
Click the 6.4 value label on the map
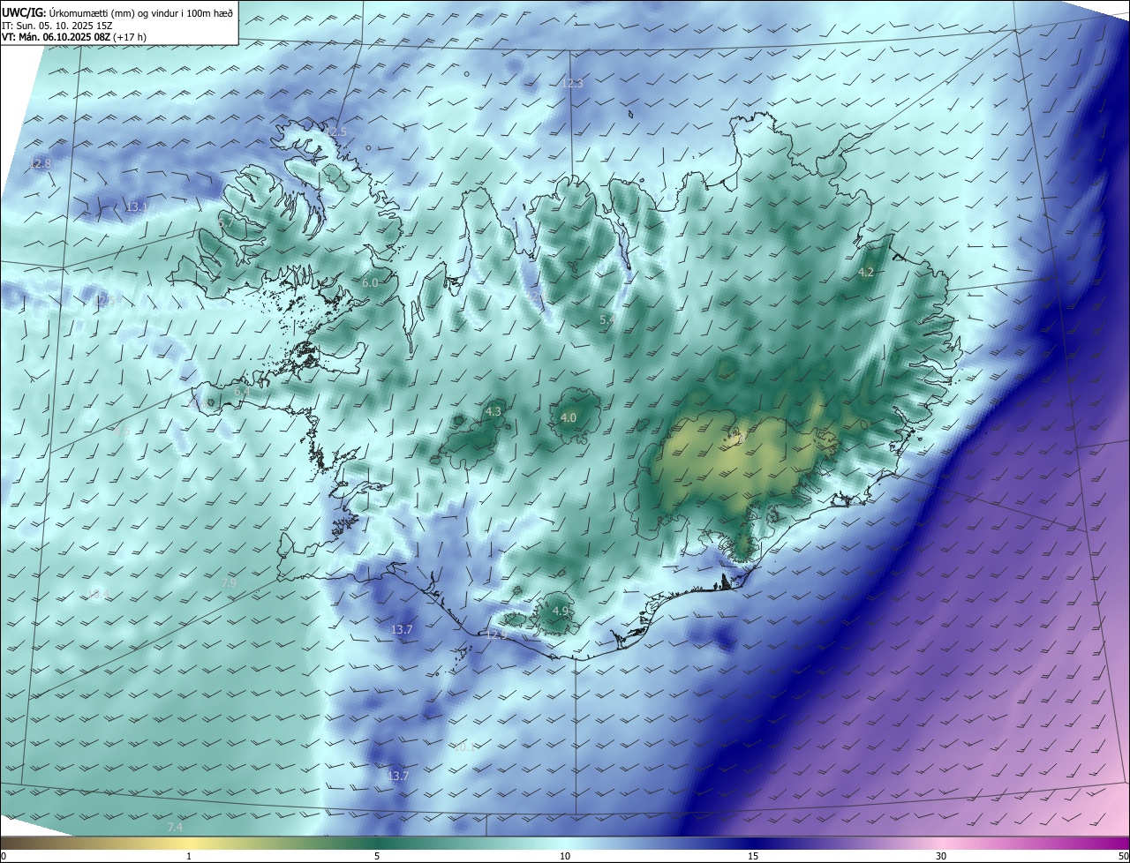point(243,391)
